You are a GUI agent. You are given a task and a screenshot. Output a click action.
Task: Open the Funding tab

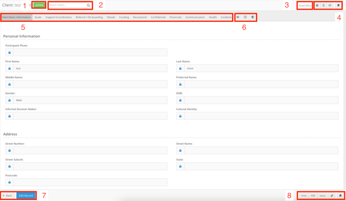point(124,17)
